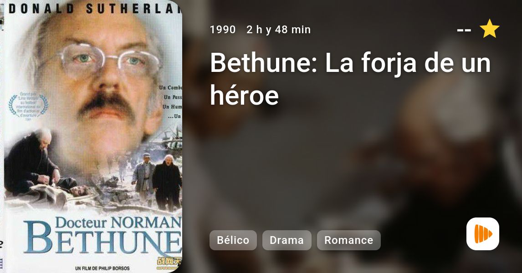Screen dimensions: 522x273
Task: Click the title Bethune: La forja de un héroe
Action: (350, 78)
